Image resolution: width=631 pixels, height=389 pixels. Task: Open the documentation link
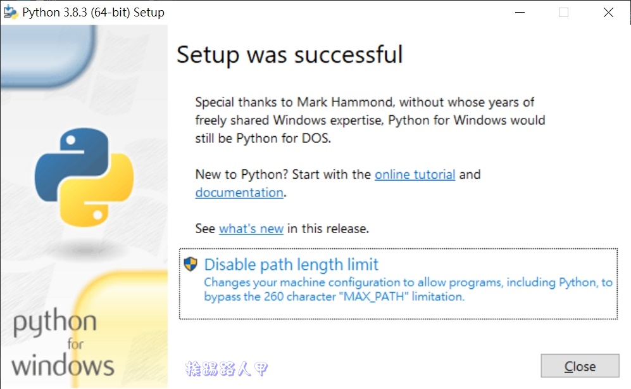click(239, 193)
